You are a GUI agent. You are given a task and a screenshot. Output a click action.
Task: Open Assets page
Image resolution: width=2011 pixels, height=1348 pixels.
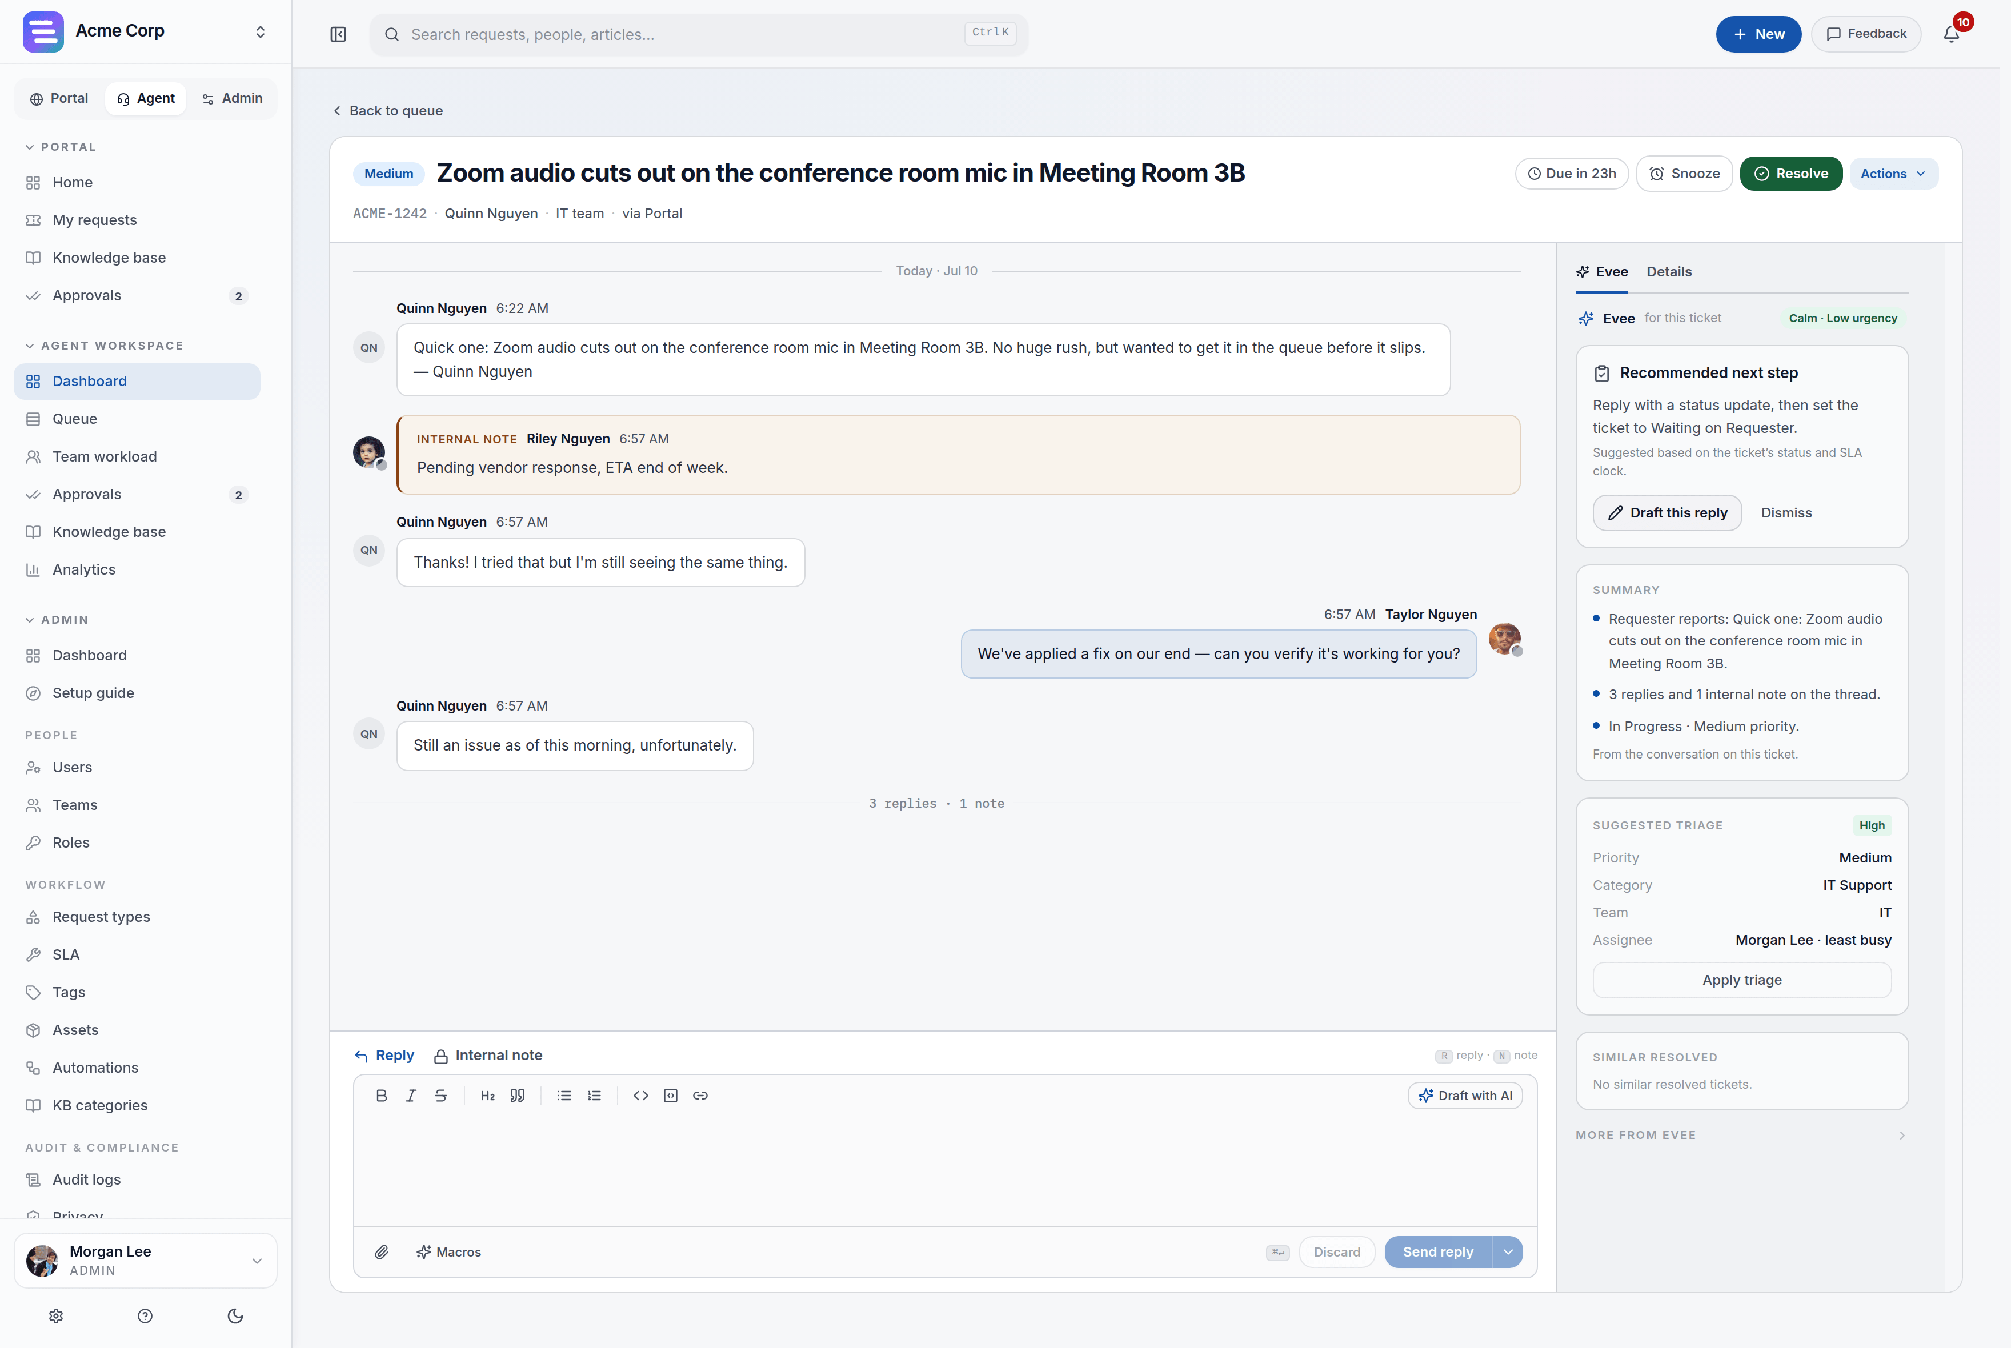pos(137,1030)
